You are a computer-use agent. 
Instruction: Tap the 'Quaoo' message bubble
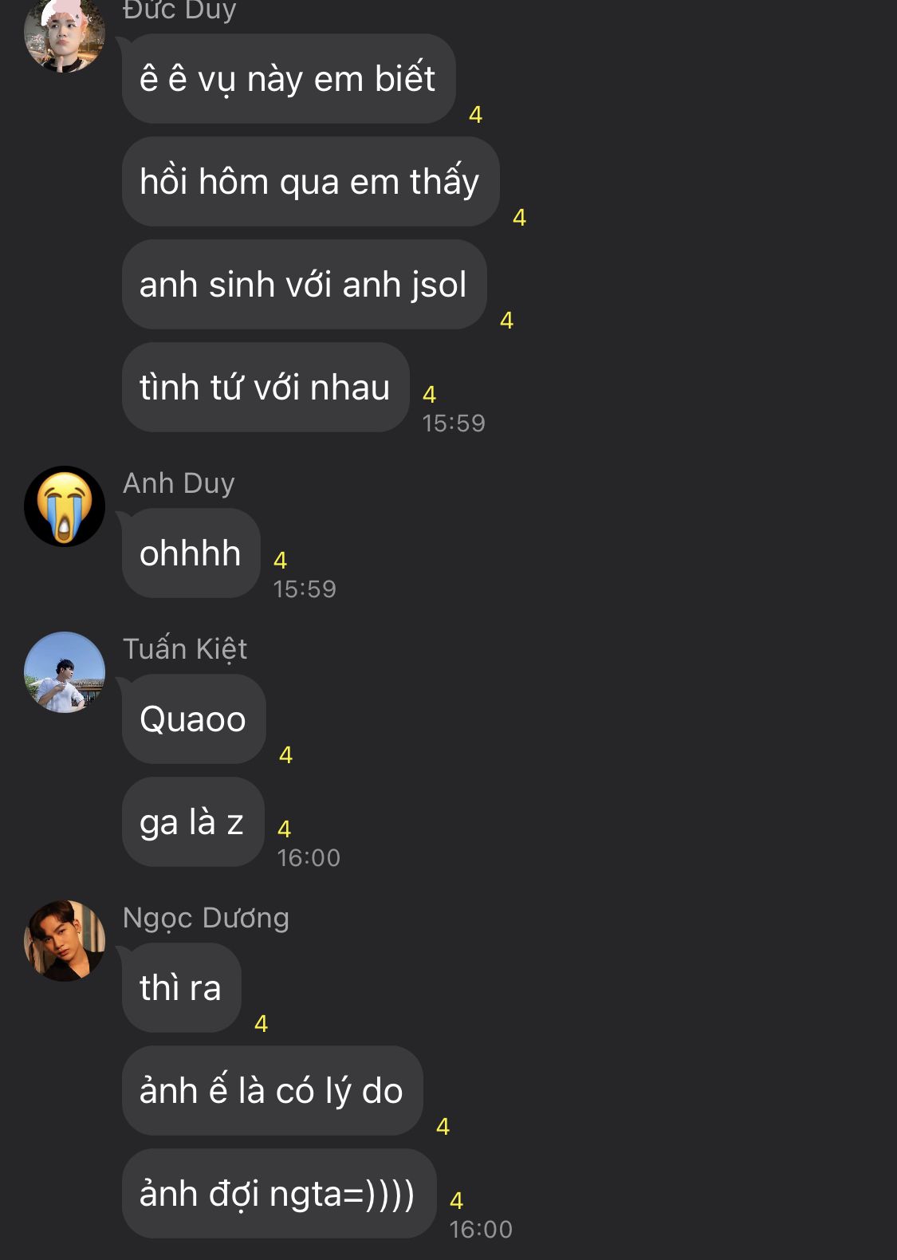(194, 719)
